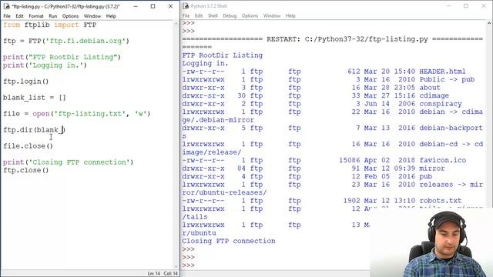Minimize the Python Shell window
This screenshot has height=277, width=493.
[448, 6]
